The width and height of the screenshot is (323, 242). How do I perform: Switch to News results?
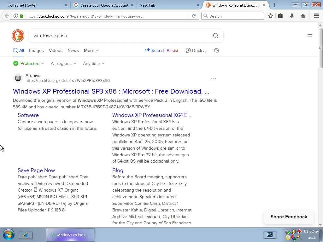(73, 50)
